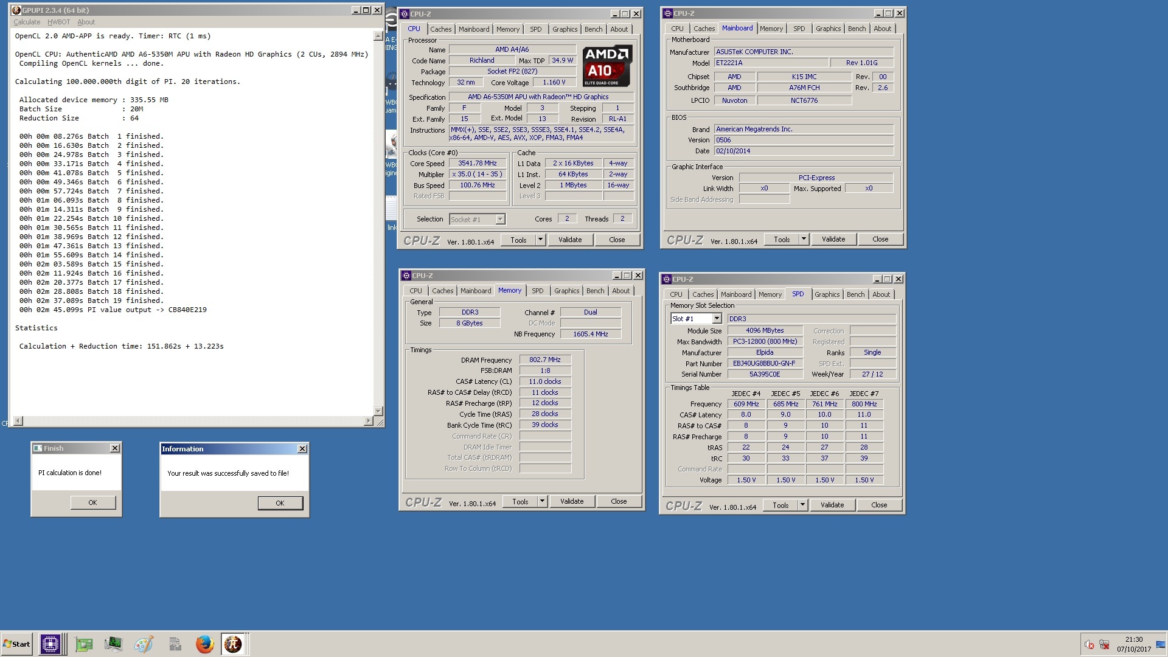Screen dimensions: 1168x657
Task: Click Close button in CPU tab window
Action: pos(617,240)
